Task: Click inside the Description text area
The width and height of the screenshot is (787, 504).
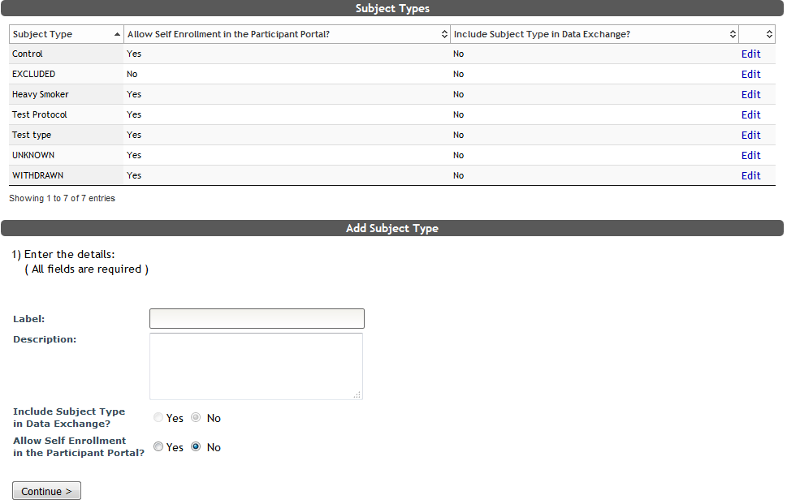Action: pos(256,365)
